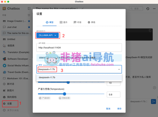This screenshot has width=158, height=117.
Task: Click the message count field showing 10
Action: click(x=113, y=83)
